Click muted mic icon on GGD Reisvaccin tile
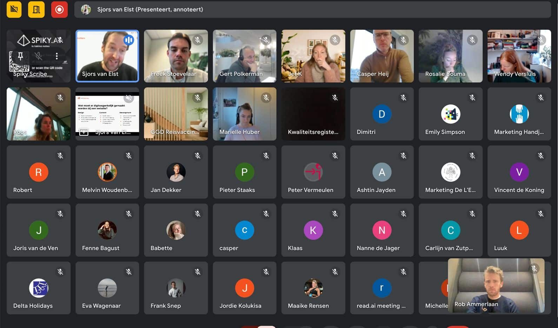This screenshot has height=328, width=558. tap(198, 98)
